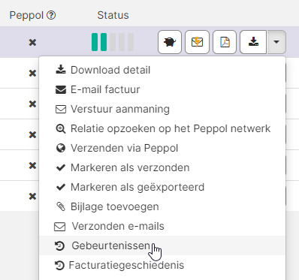The image size is (299, 280).
Task: Open Gebeurtenissen menu item
Action: click(x=162, y=245)
